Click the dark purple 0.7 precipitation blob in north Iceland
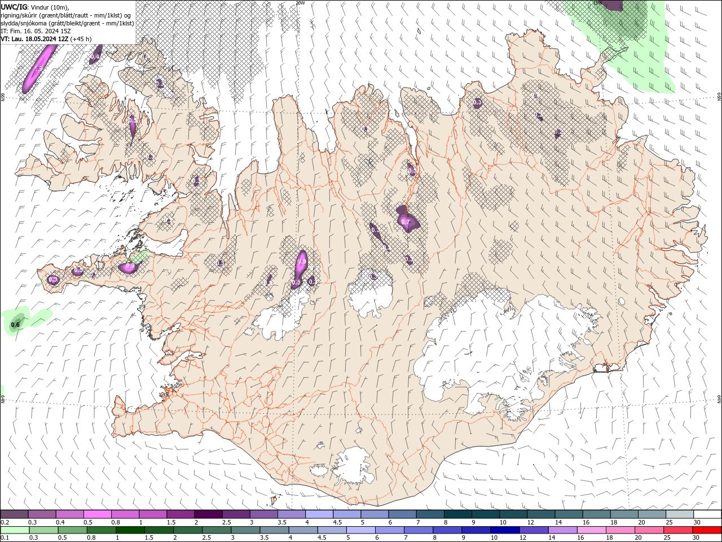 click(x=407, y=219)
